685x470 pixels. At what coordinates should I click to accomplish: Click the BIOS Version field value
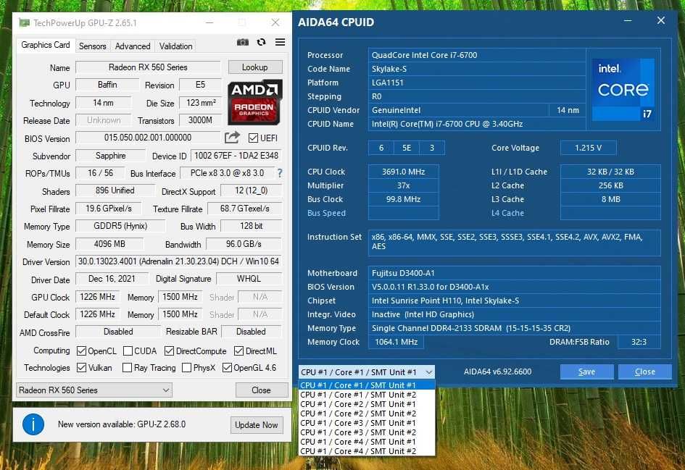(148, 138)
